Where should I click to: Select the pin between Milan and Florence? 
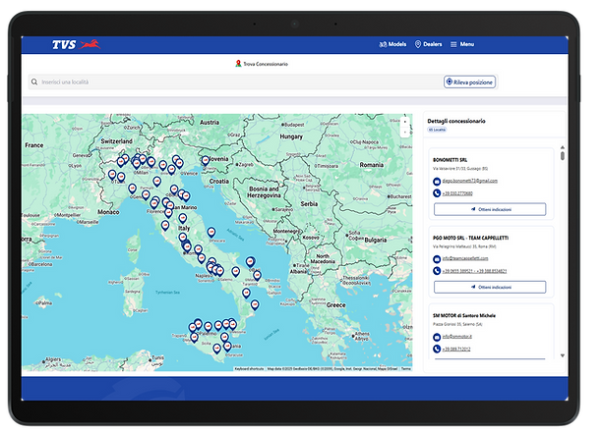pos(156,182)
